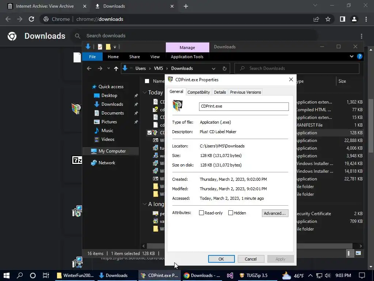Click the greyed Apply button
The height and width of the screenshot is (281, 374).
click(x=280, y=259)
